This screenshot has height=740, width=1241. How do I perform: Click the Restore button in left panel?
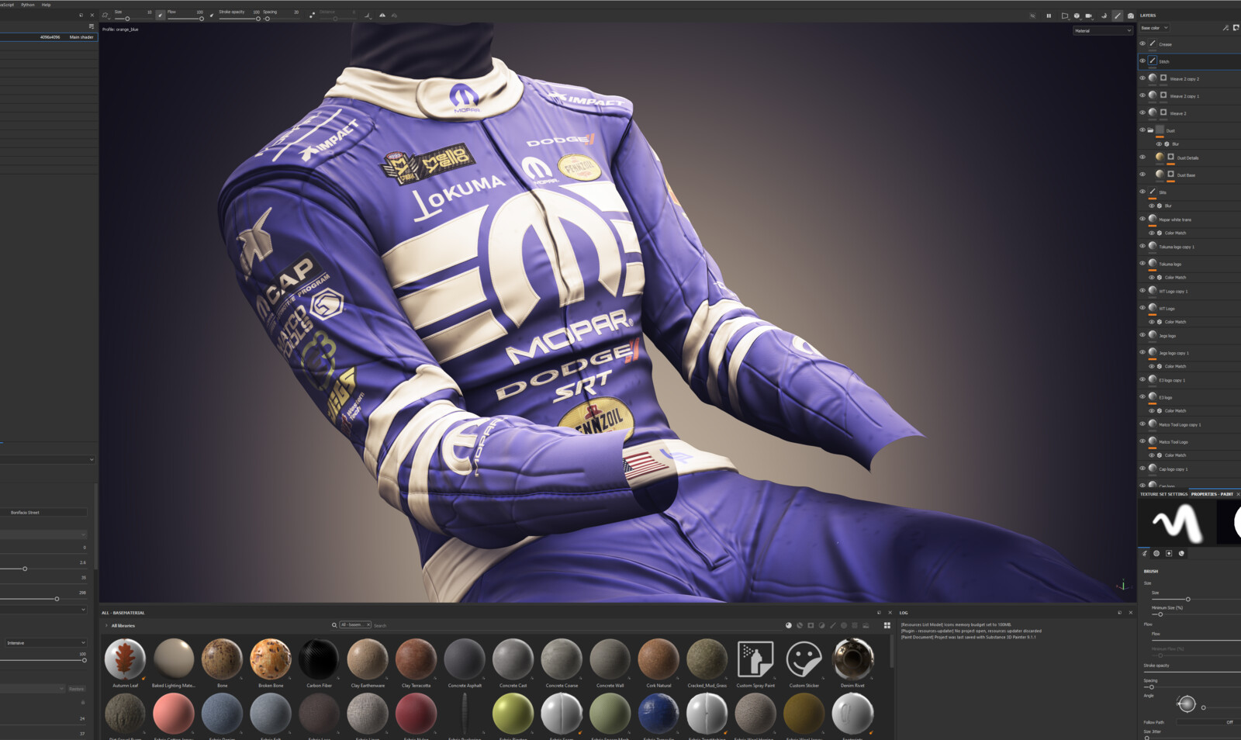[x=76, y=689]
